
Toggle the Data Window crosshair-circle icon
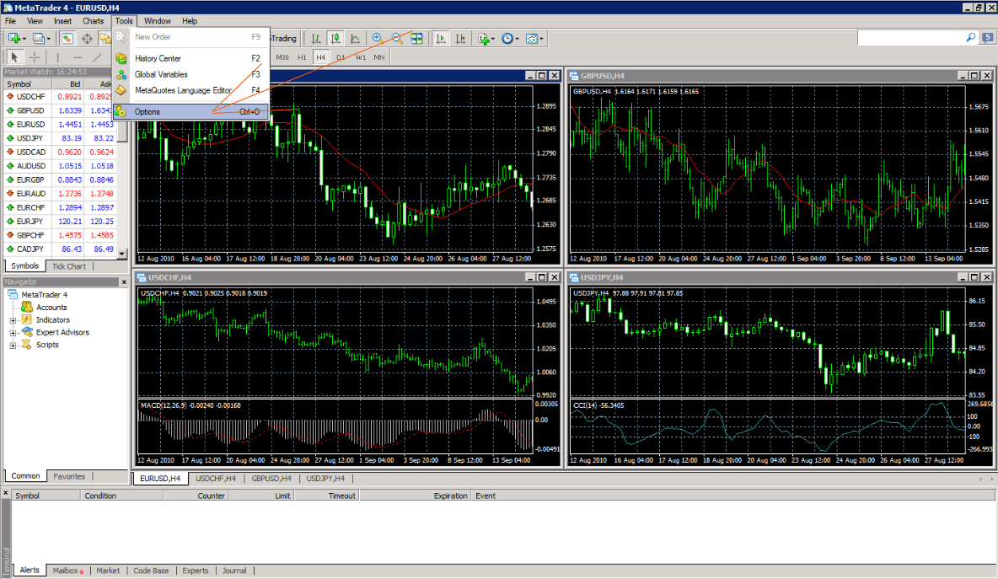(87, 39)
